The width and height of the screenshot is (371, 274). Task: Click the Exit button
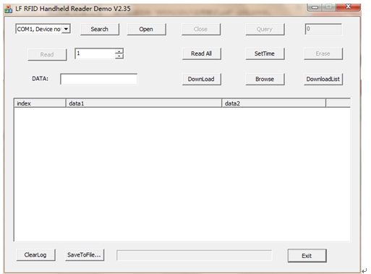point(307,256)
